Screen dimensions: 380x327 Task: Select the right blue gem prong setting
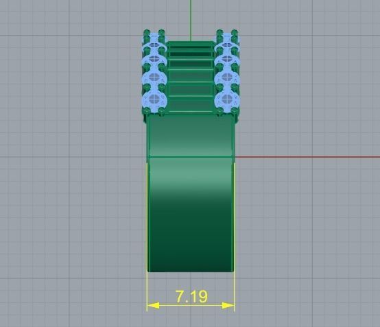point(227,72)
